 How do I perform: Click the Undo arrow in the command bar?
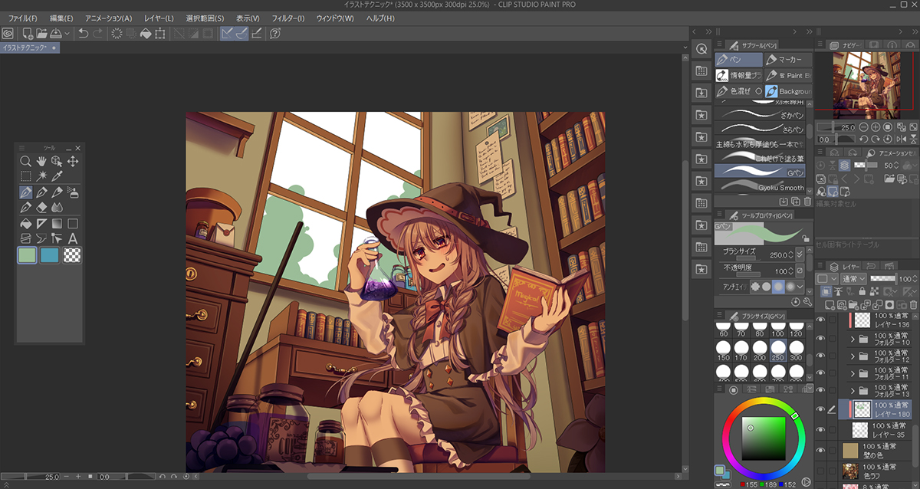pyautogui.click(x=83, y=34)
